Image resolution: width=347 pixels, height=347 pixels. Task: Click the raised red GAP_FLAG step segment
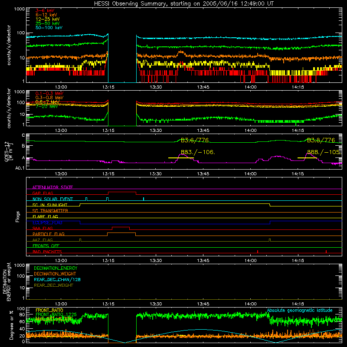(x=122, y=192)
